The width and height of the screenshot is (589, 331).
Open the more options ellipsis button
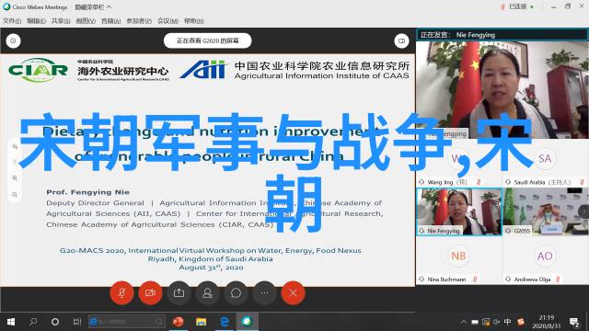click(x=264, y=293)
